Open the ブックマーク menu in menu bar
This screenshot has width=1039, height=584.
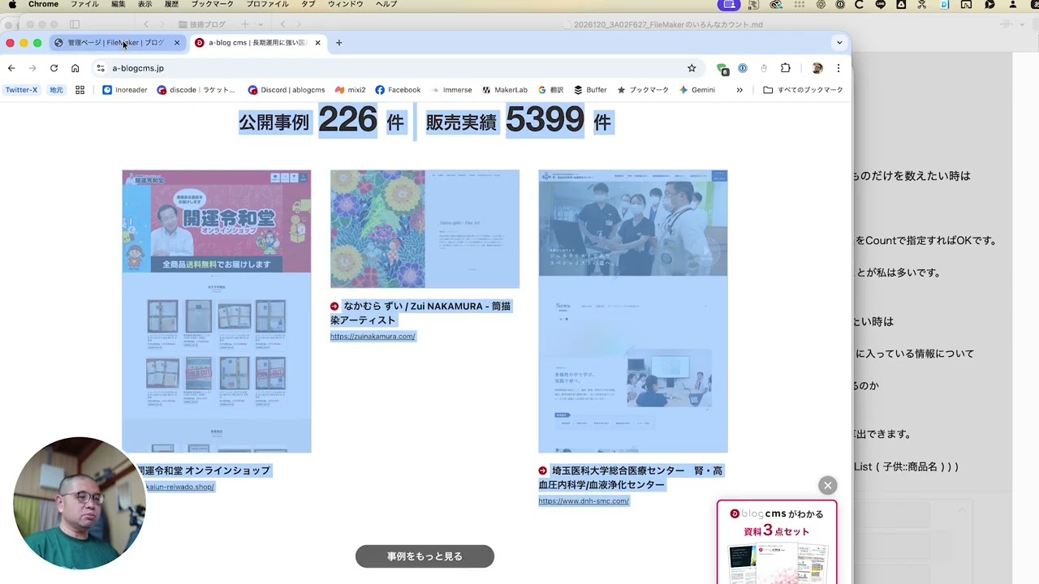pos(212,5)
